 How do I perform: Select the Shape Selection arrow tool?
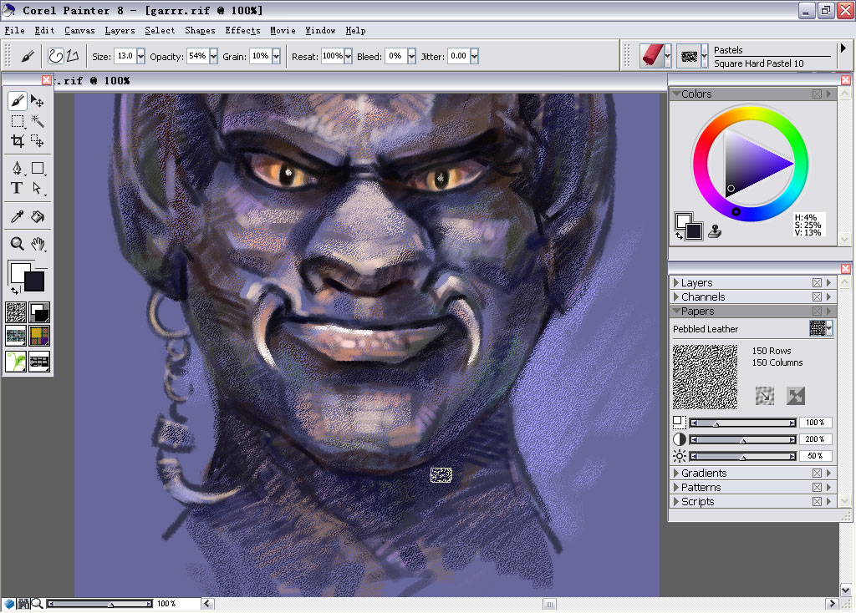click(37, 188)
